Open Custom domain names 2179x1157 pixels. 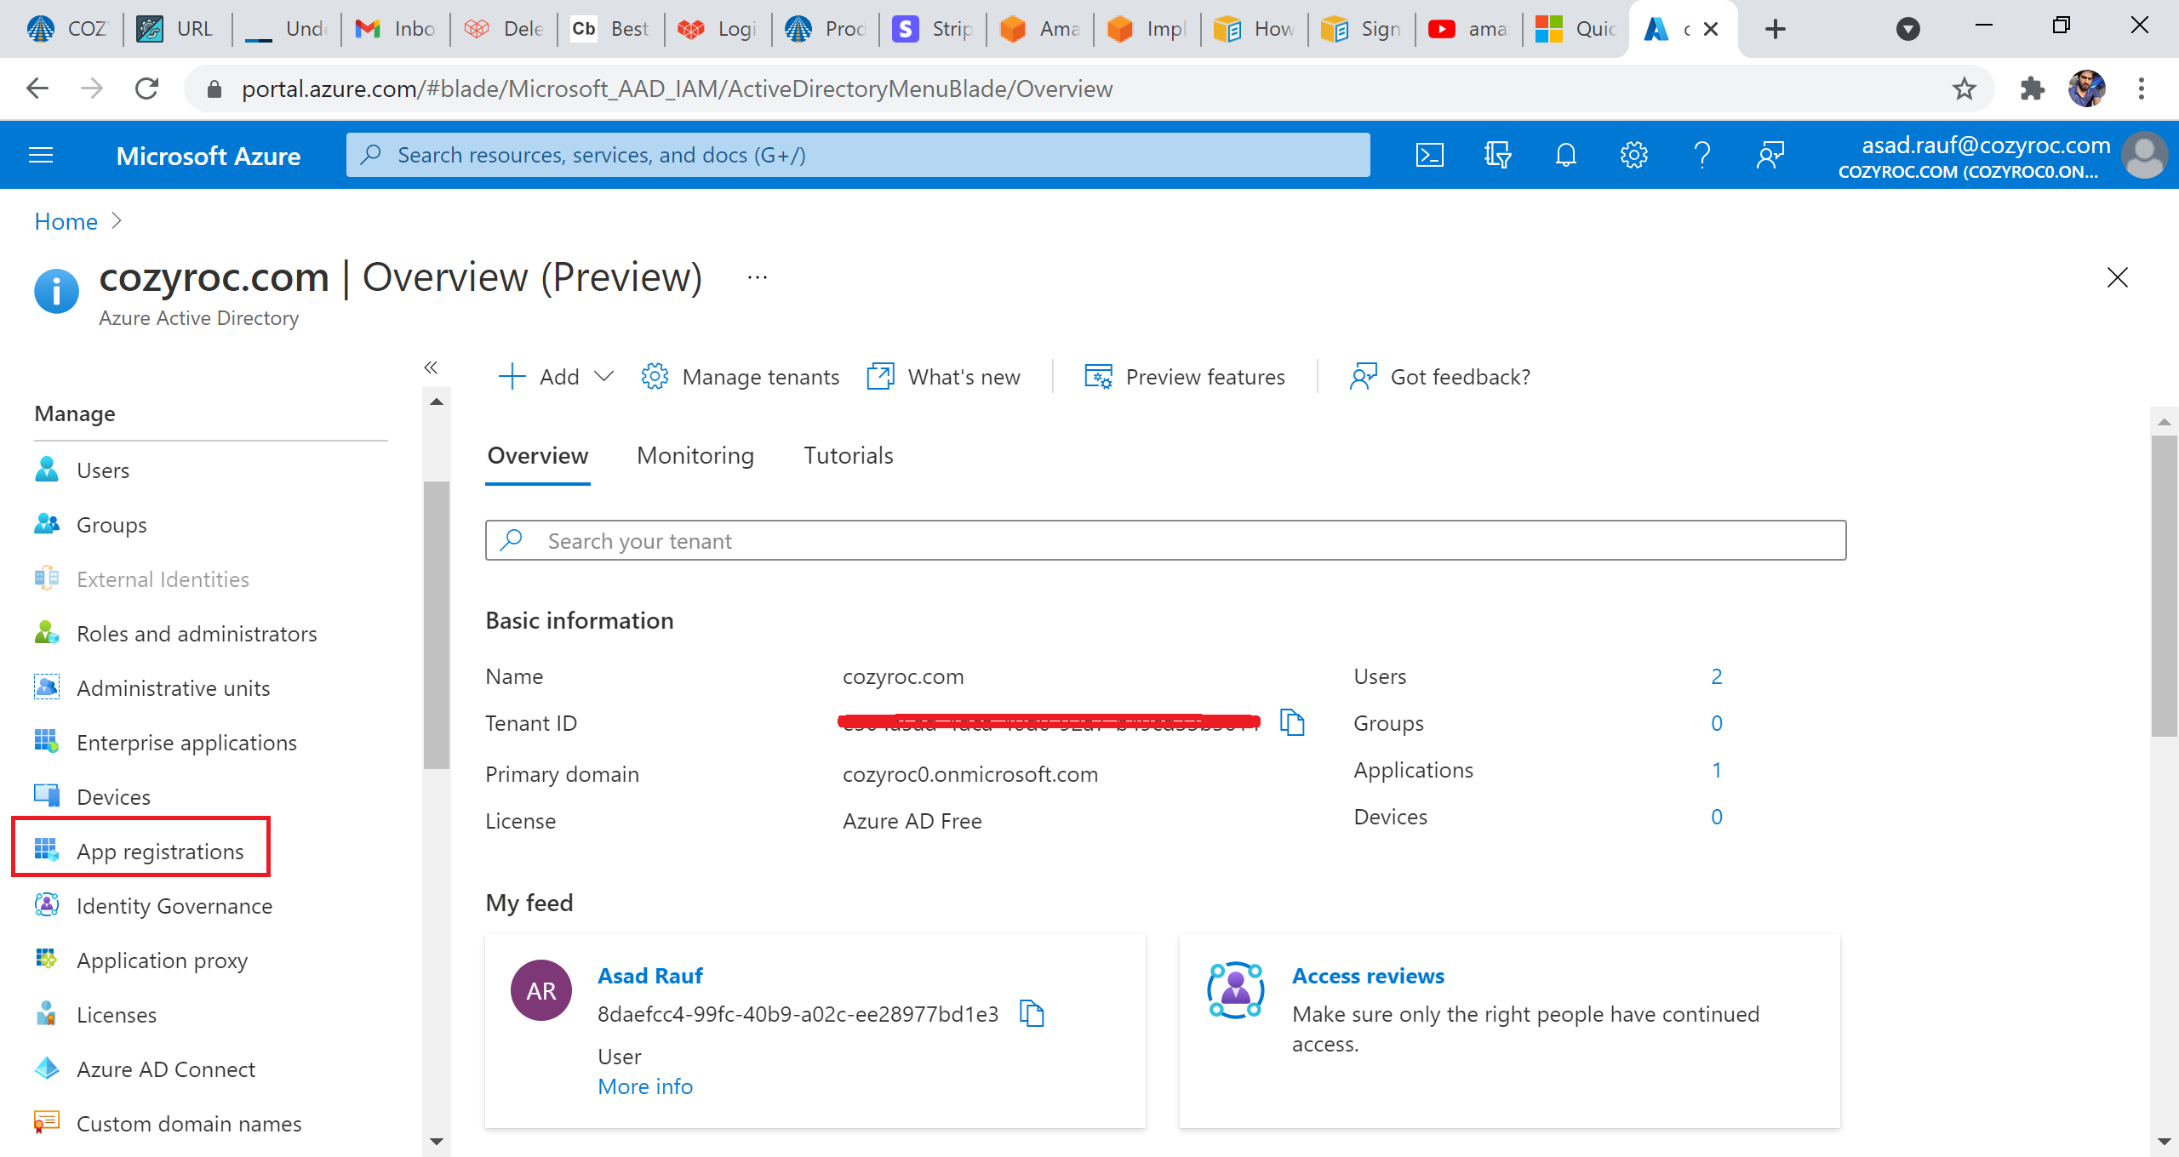(189, 1123)
